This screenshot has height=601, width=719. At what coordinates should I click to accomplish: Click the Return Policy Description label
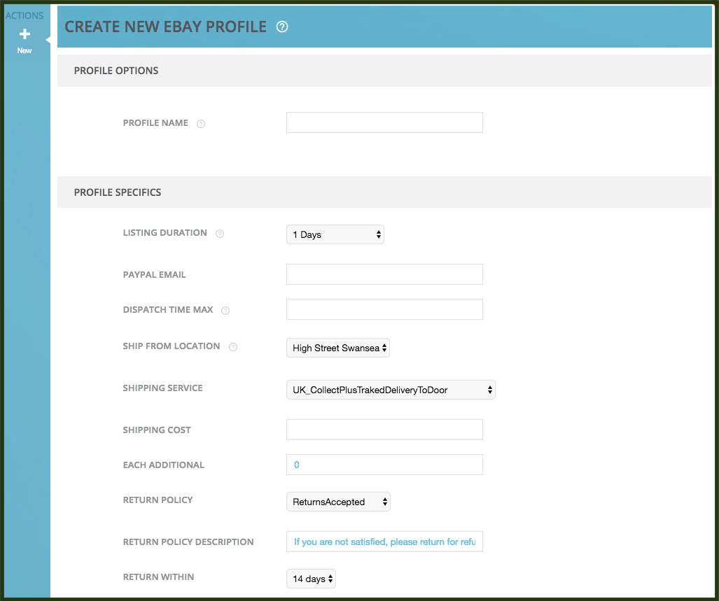tap(188, 542)
